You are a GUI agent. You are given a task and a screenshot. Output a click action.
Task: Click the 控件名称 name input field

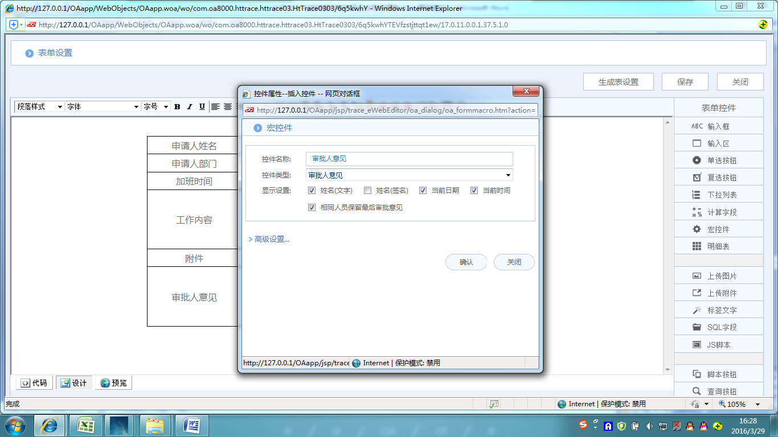pos(409,159)
